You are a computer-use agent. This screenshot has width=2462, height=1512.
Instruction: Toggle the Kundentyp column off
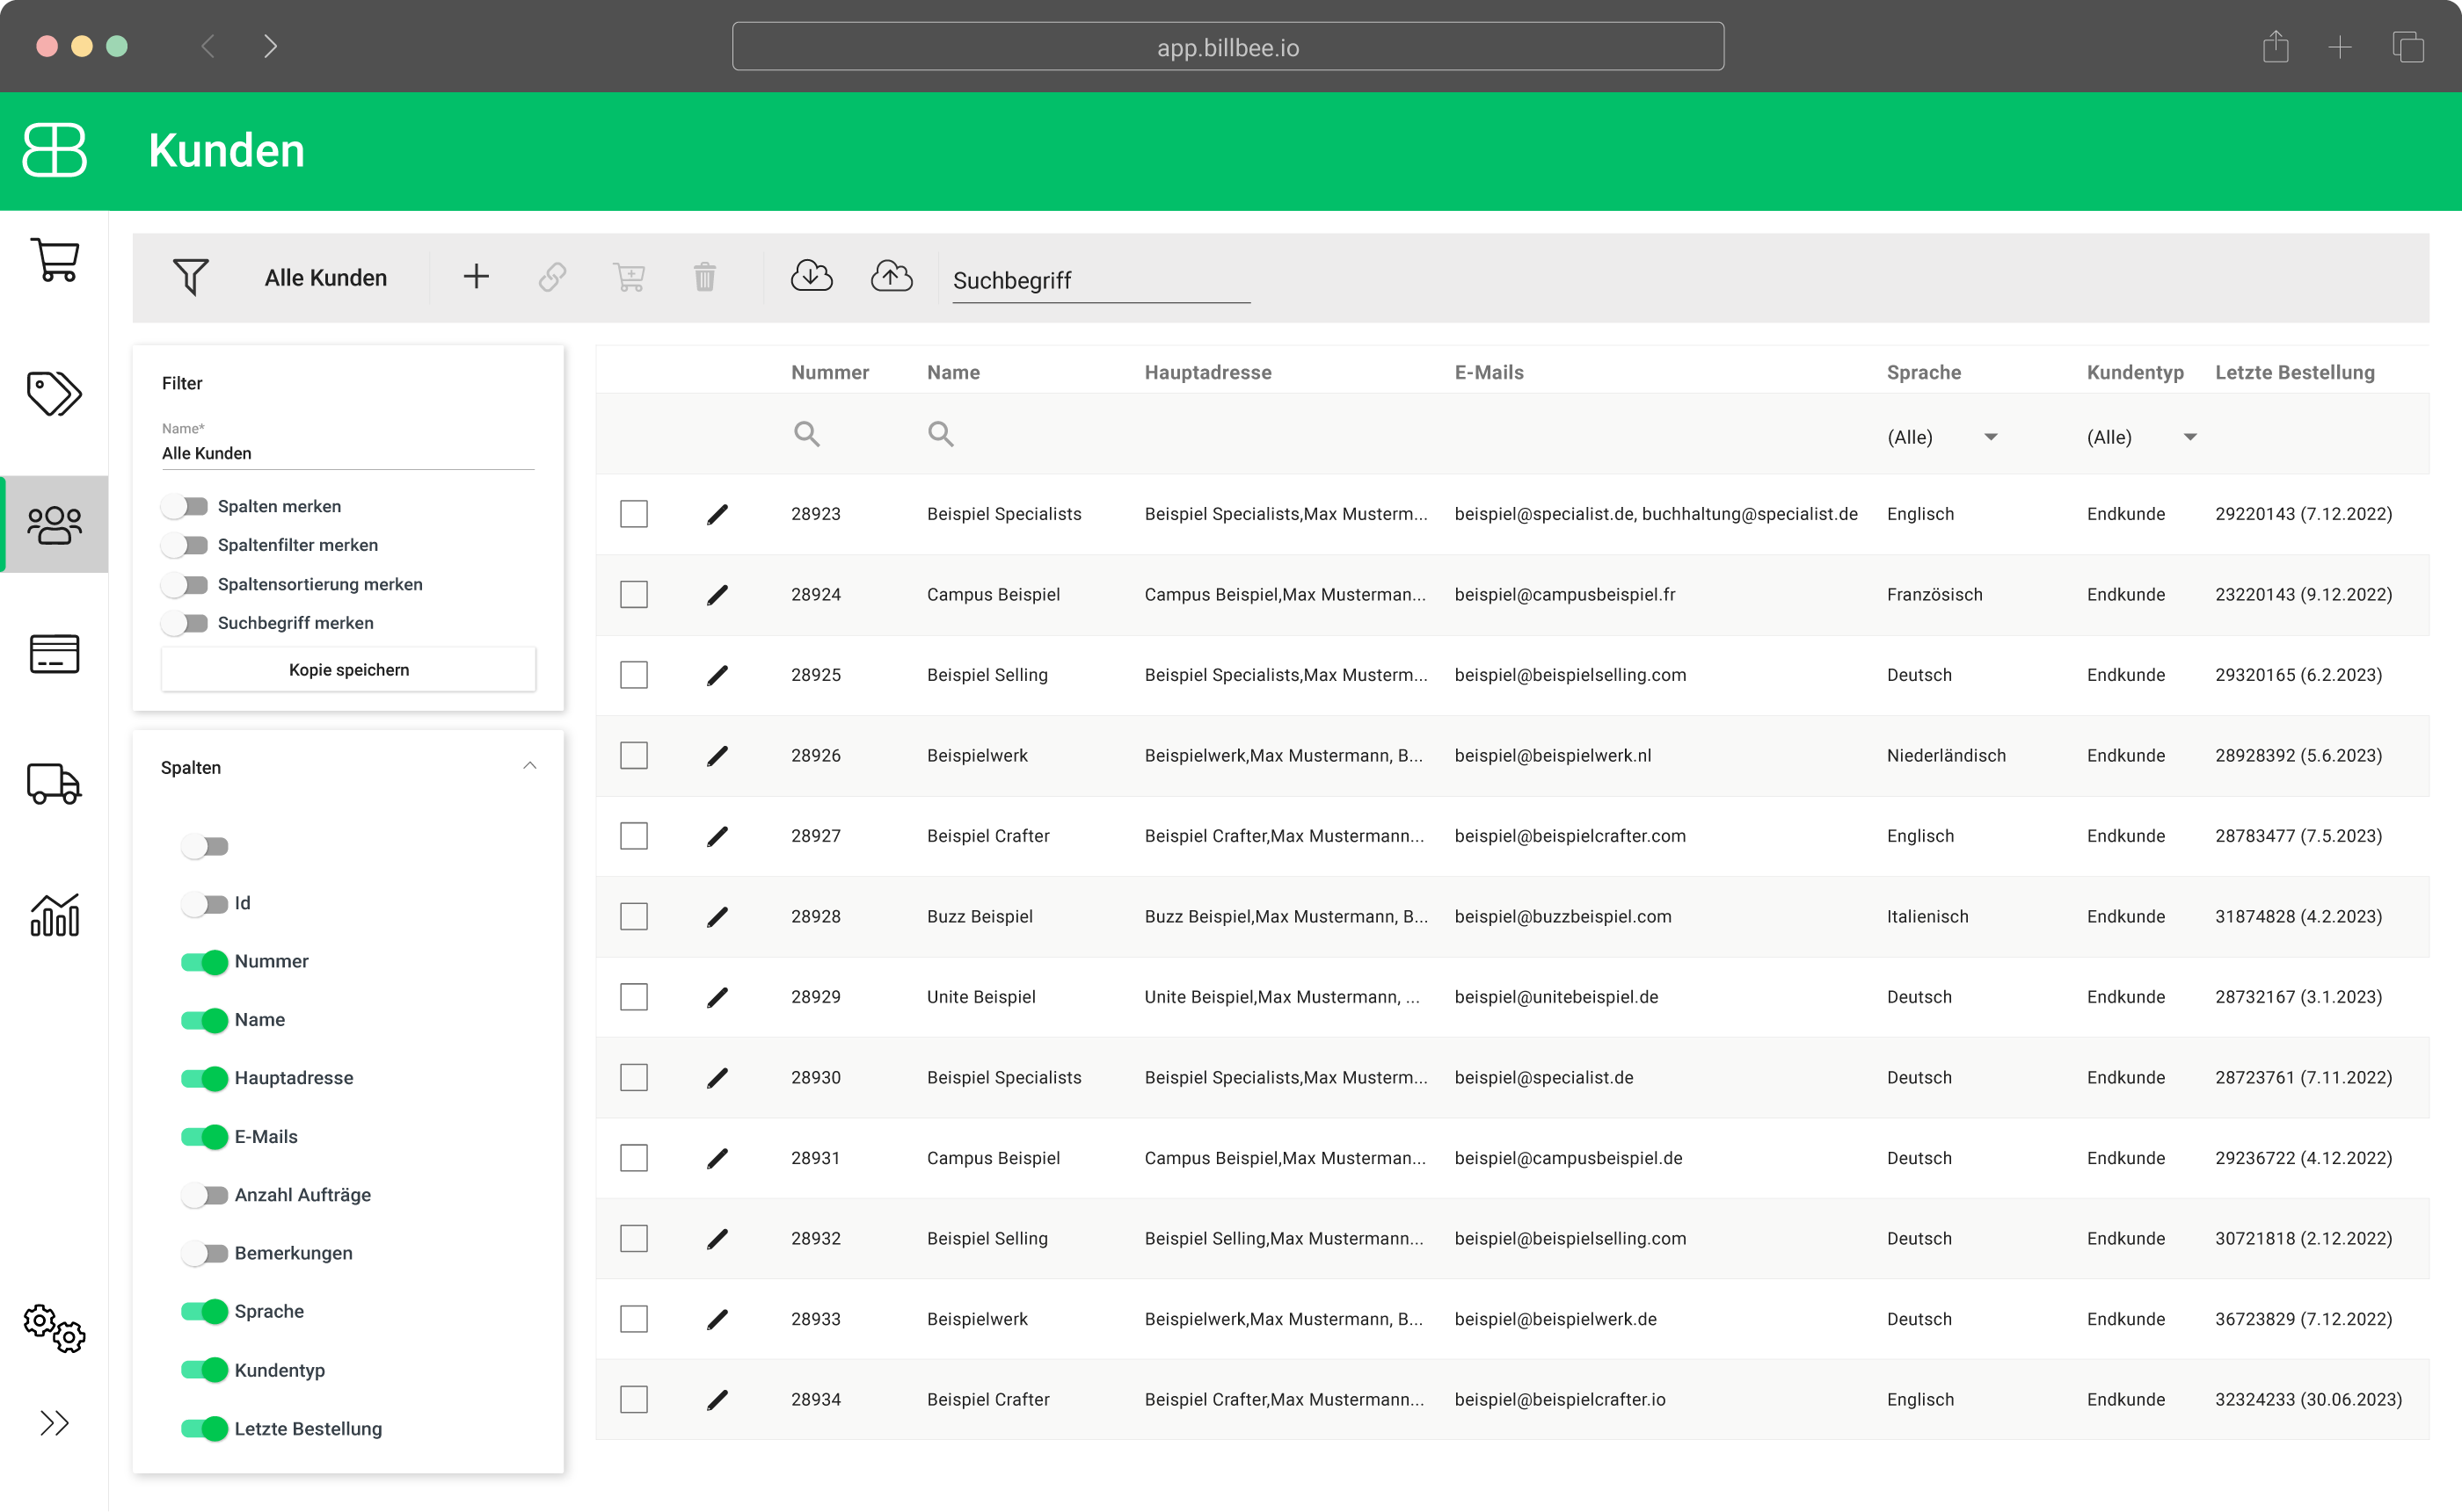tap(204, 1371)
